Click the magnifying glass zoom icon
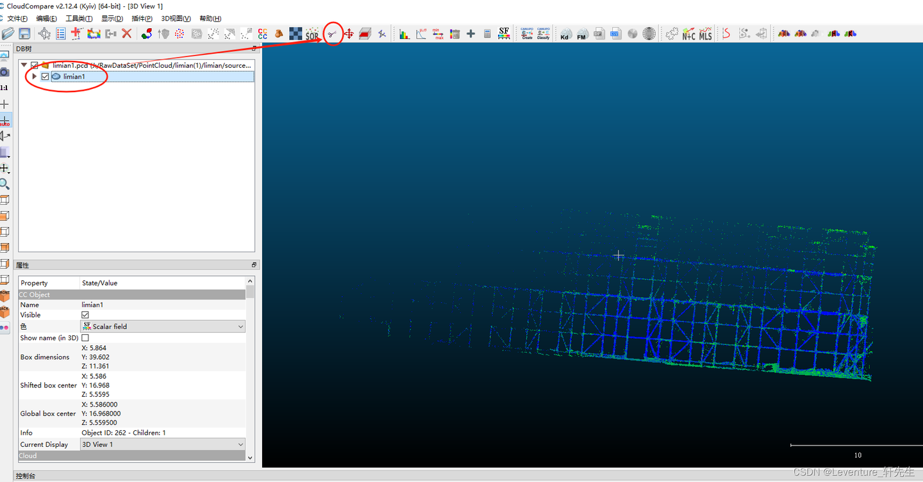Screen dimensions: 923x482 4,184
